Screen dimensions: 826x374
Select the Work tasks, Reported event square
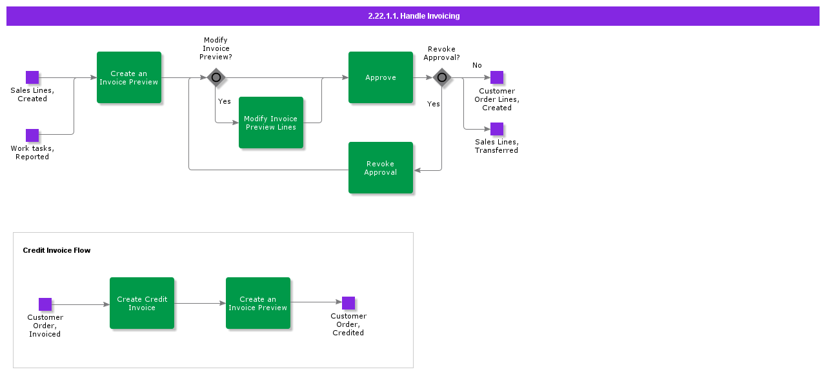click(x=32, y=135)
